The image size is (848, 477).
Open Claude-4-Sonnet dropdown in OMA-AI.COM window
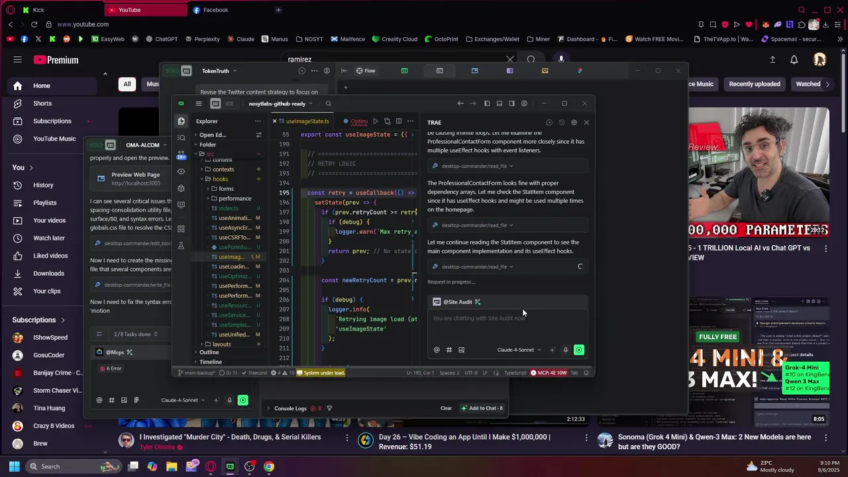coord(183,400)
